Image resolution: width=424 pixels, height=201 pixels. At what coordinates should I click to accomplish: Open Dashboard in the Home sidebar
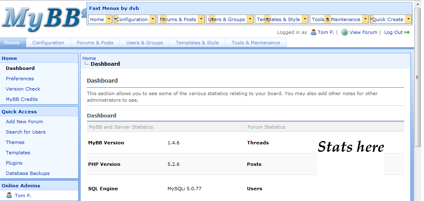[x=20, y=68]
